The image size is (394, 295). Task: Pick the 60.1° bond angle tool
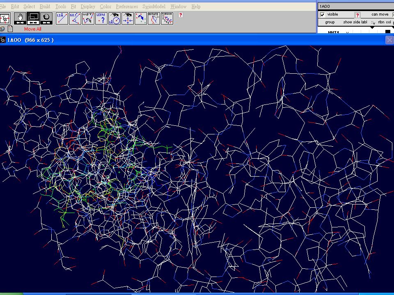tap(75, 18)
